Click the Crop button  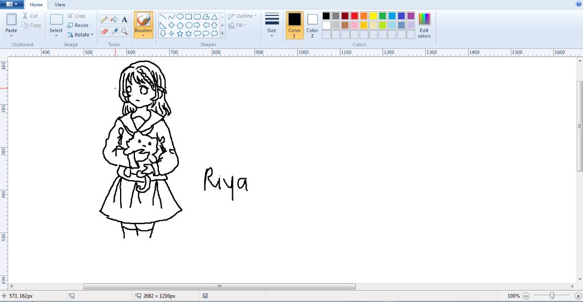[x=76, y=15]
